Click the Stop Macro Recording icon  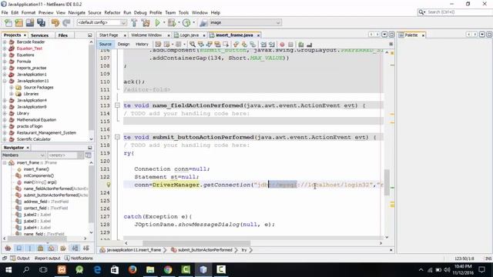[x=290, y=45]
